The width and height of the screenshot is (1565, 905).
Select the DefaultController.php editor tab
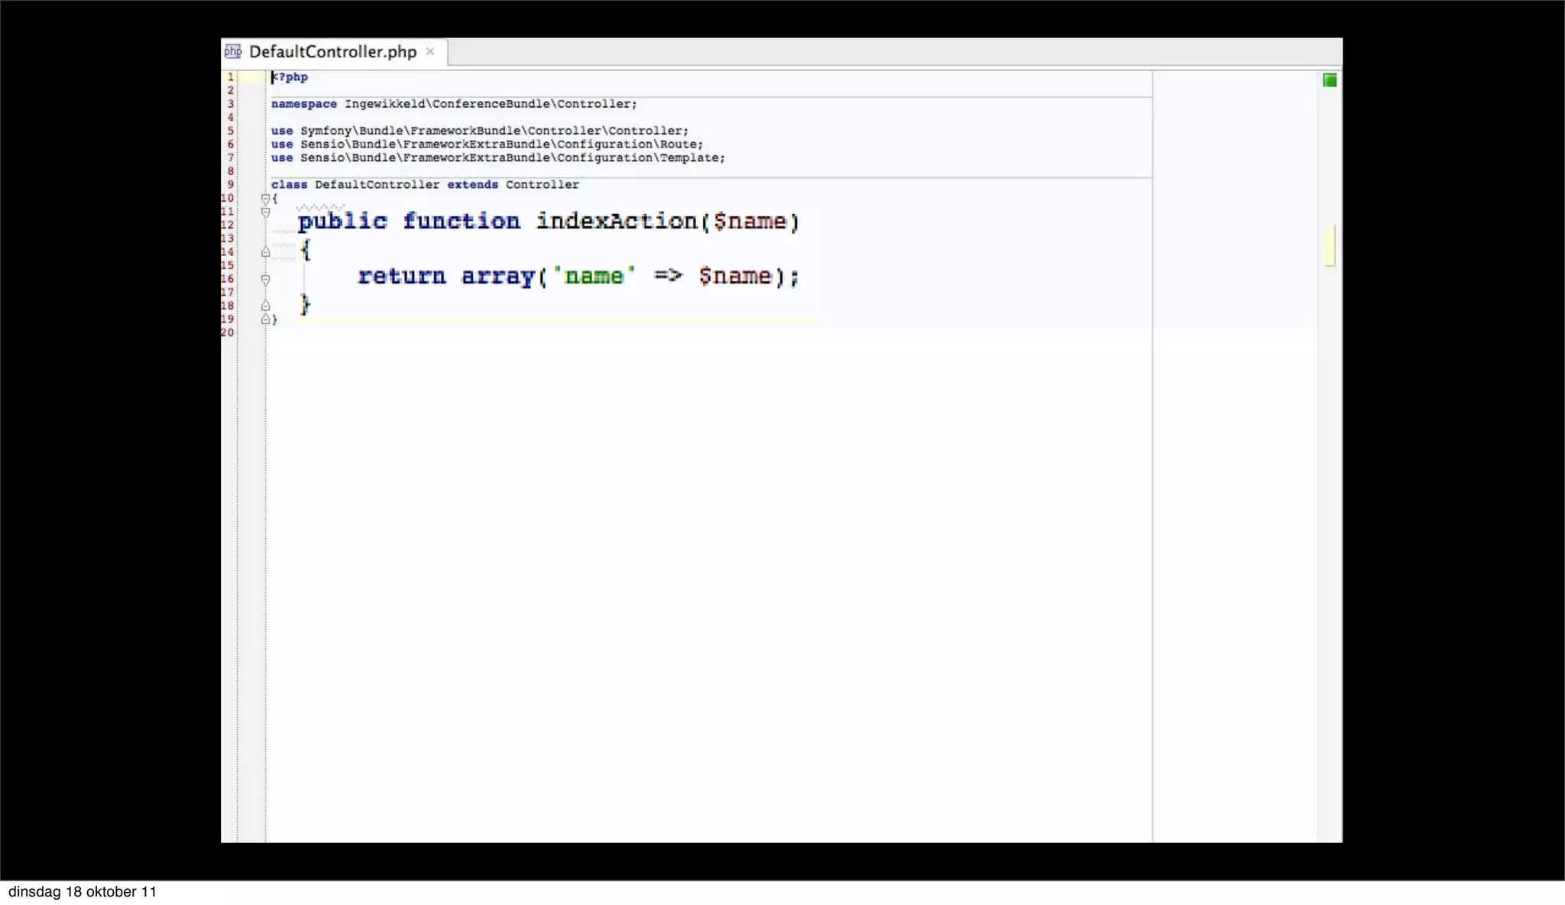332,52
